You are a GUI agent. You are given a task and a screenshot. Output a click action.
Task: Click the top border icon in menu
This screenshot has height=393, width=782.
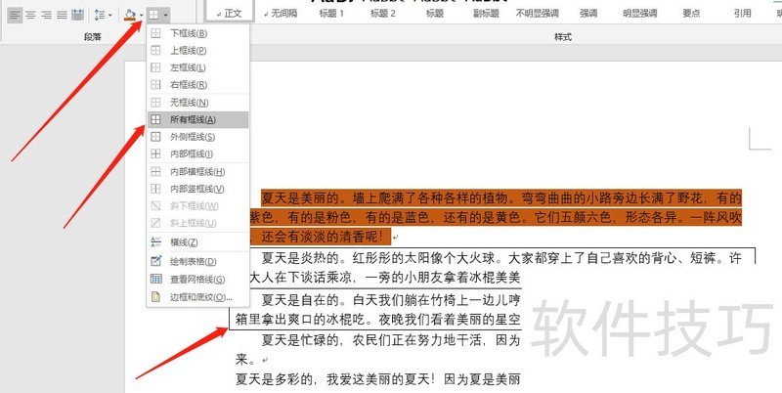pyautogui.click(x=156, y=51)
